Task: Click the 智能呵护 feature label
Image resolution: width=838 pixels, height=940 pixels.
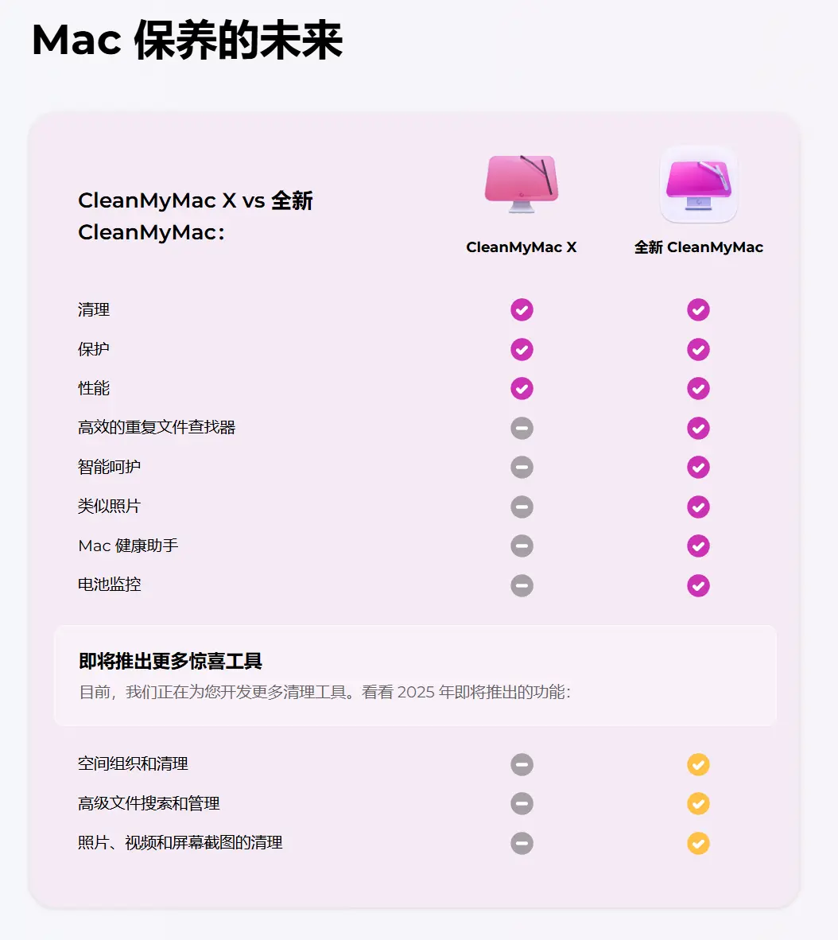Action: [109, 466]
